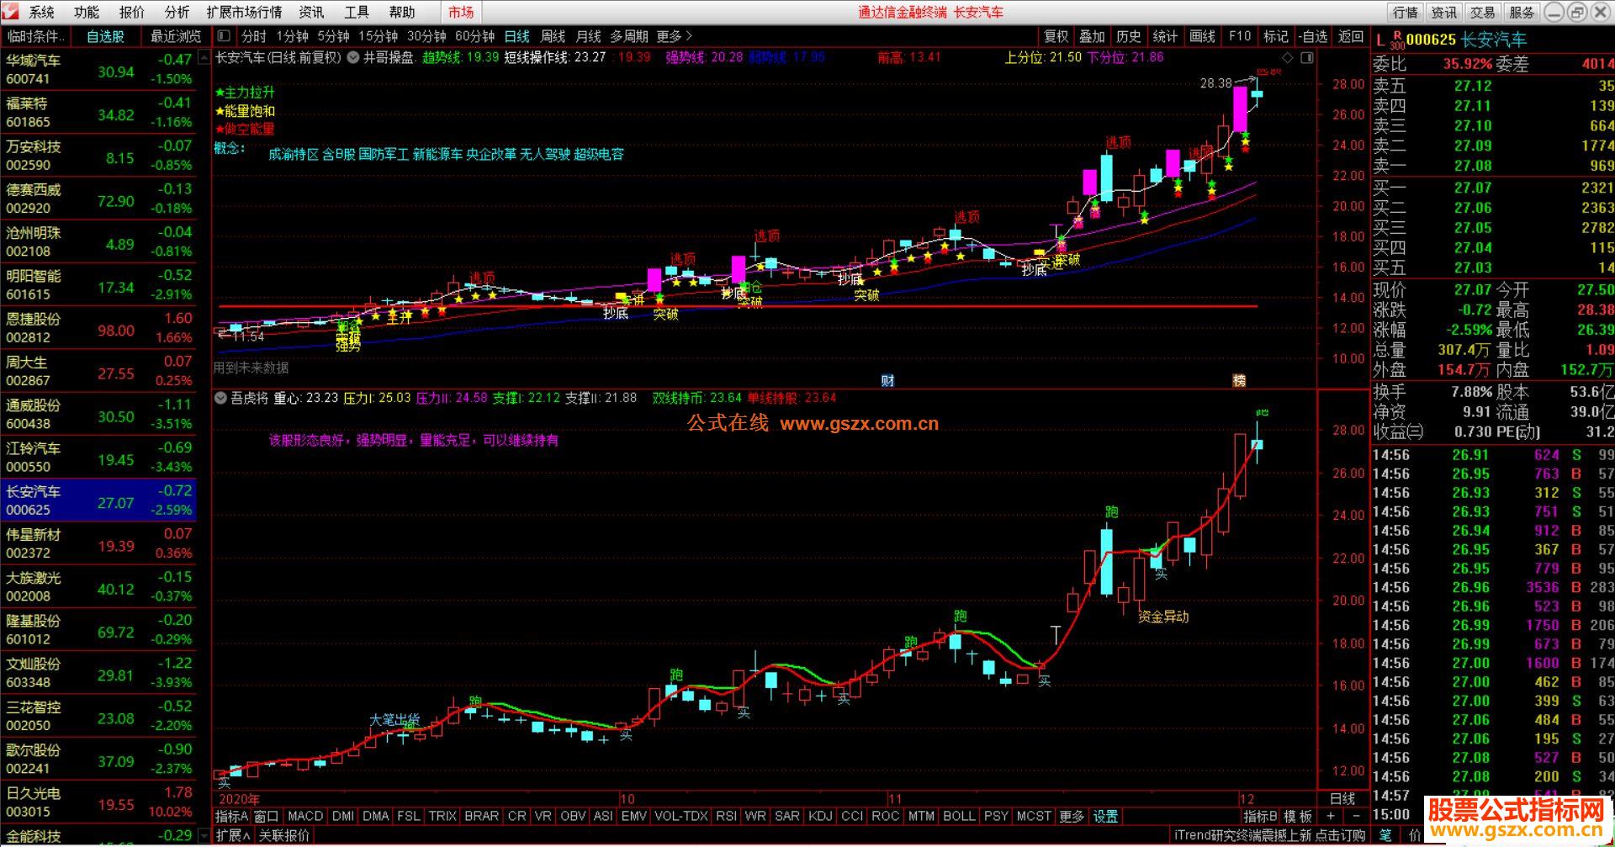Viewport: 1615px width, 847px height.
Task: Open dropdown circle beside 吾虎将 indicator
Action: click(221, 398)
